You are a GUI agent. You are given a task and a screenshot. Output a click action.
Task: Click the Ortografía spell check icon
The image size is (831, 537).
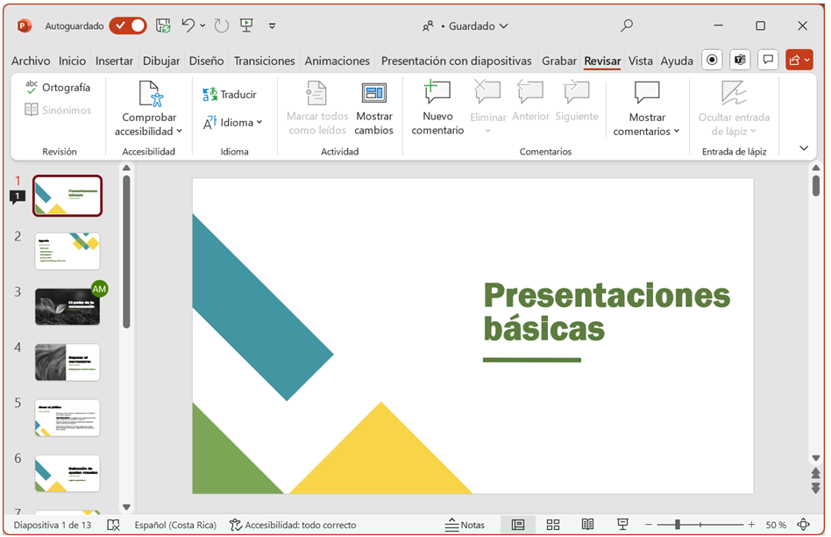pos(32,88)
